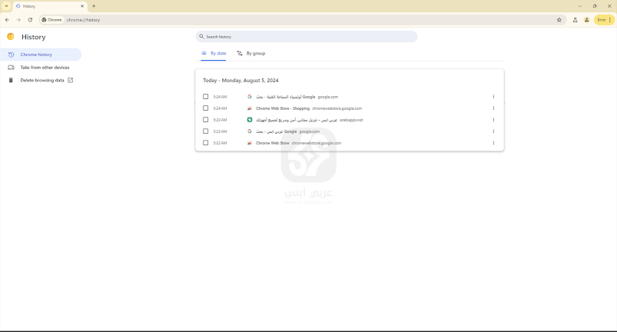Screen dimensions: 617x332
Task: Go forward with the forward arrow
Action: (x=18, y=20)
